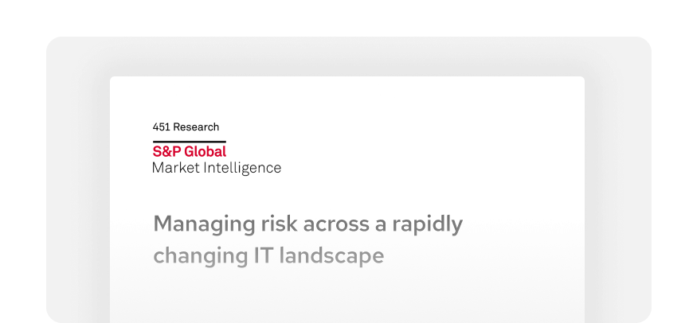Click the Market Intelligence text

pyautogui.click(x=217, y=168)
